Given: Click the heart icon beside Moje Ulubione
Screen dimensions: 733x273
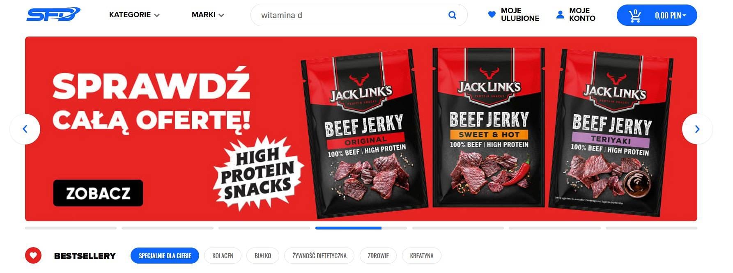Looking at the screenshot, I should pos(492,15).
